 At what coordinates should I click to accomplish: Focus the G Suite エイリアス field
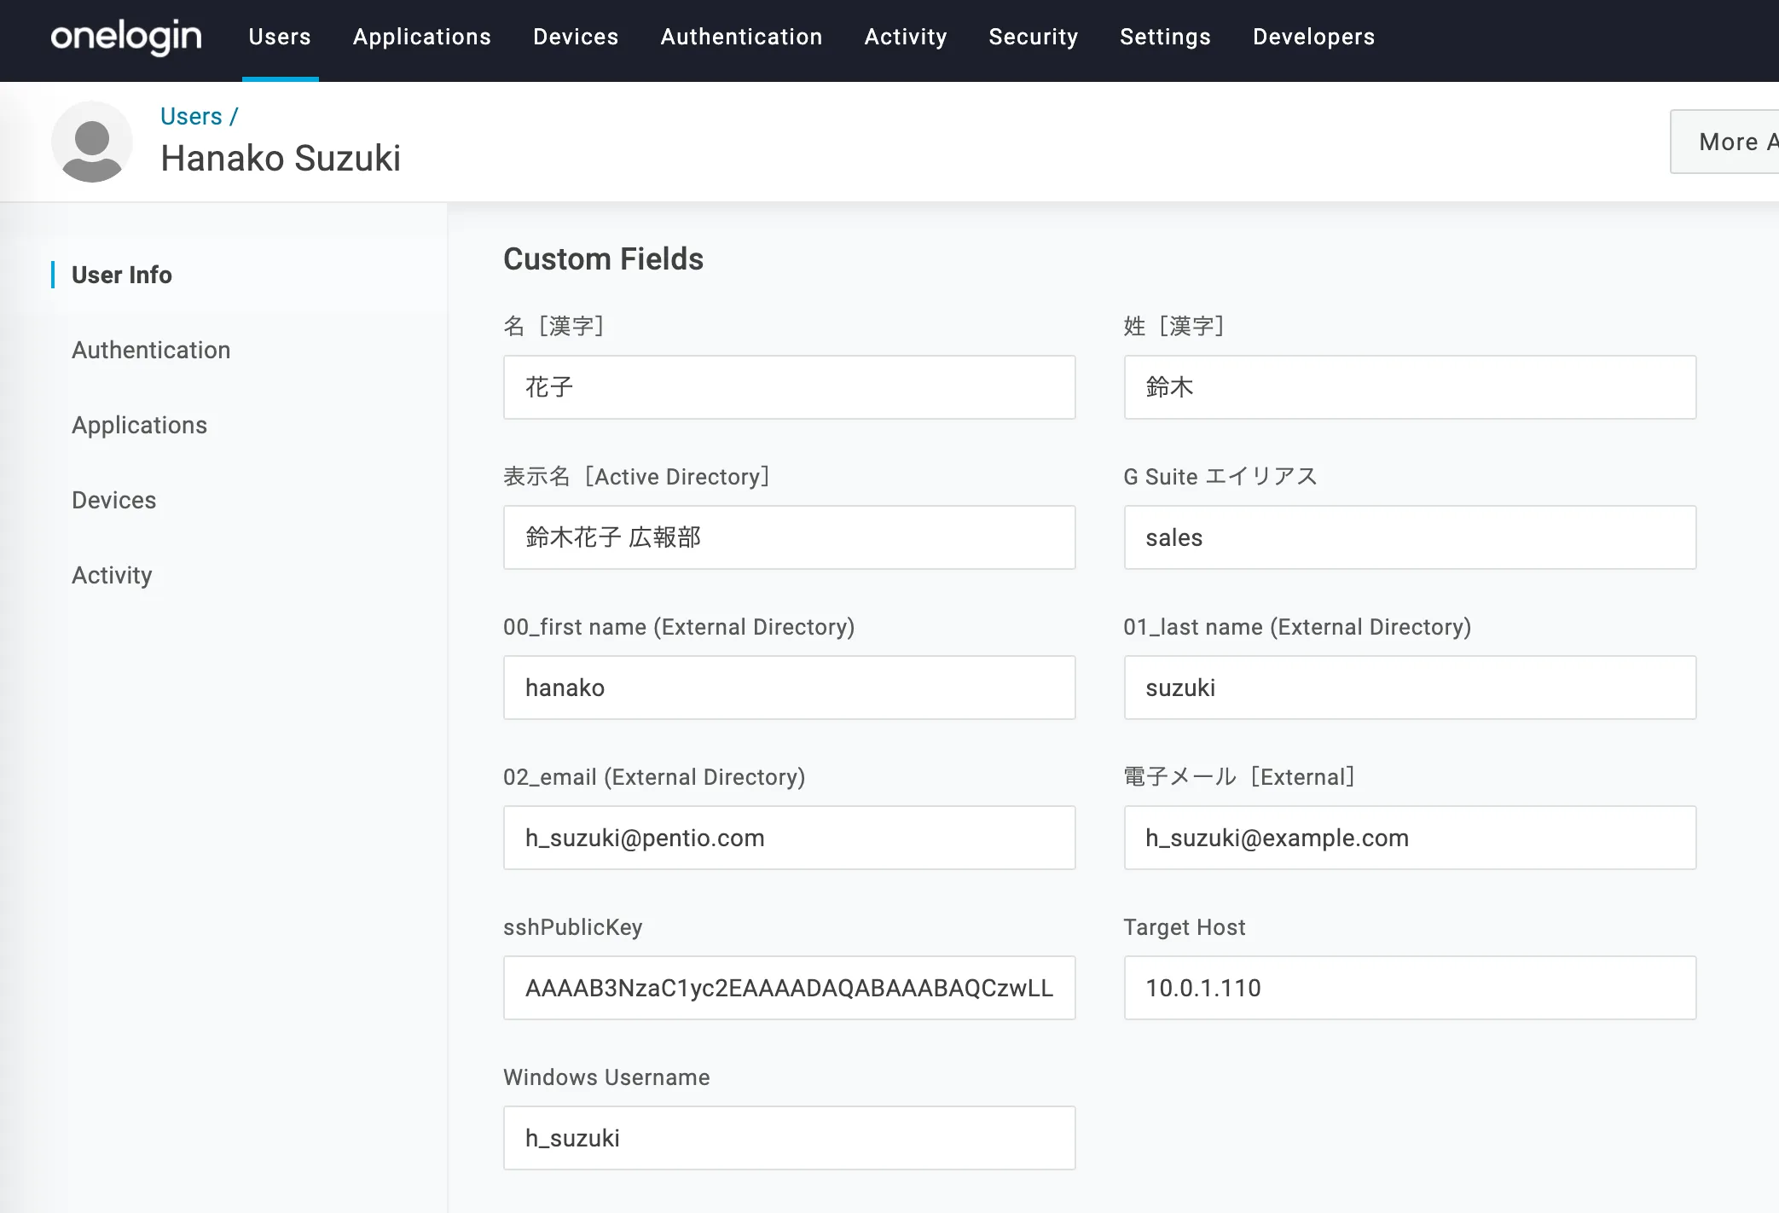point(1409,537)
